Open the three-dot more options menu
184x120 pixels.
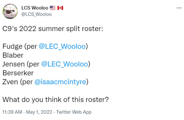click(179, 8)
